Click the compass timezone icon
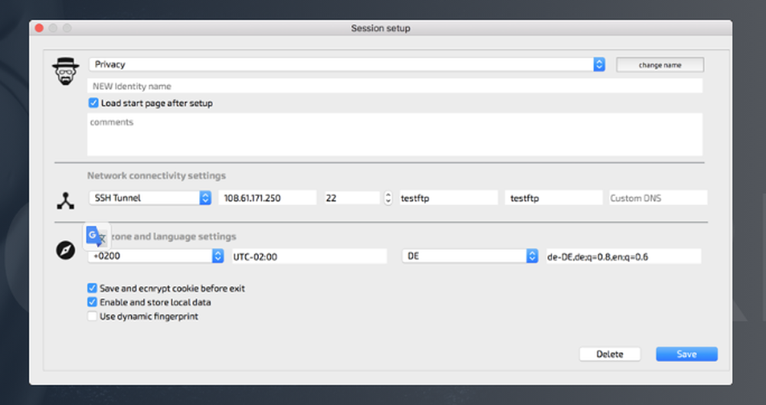 tap(65, 250)
